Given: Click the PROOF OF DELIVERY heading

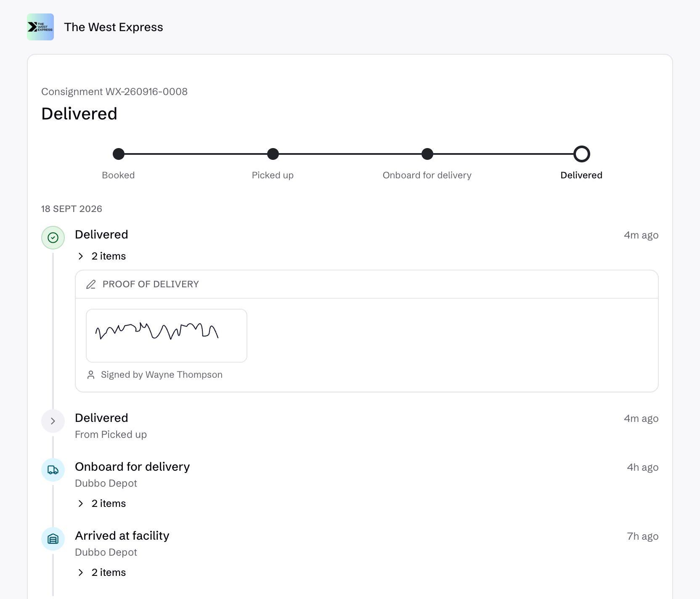Looking at the screenshot, I should coord(151,284).
